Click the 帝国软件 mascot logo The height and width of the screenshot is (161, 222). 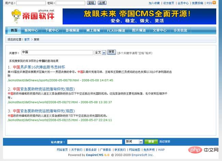point(33,16)
